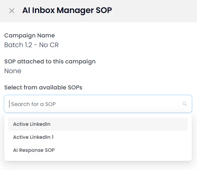The width and height of the screenshot is (197, 170).
Task: Click the Select from available SOPs heading
Action: 43,87
